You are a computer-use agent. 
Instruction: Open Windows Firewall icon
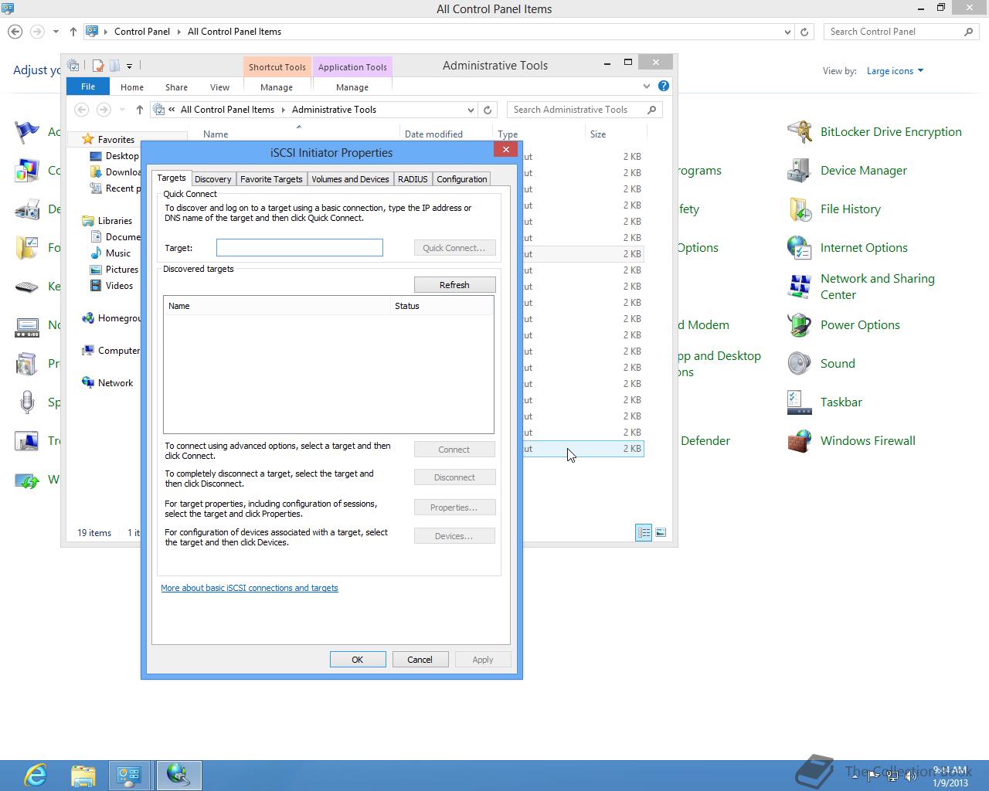799,441
